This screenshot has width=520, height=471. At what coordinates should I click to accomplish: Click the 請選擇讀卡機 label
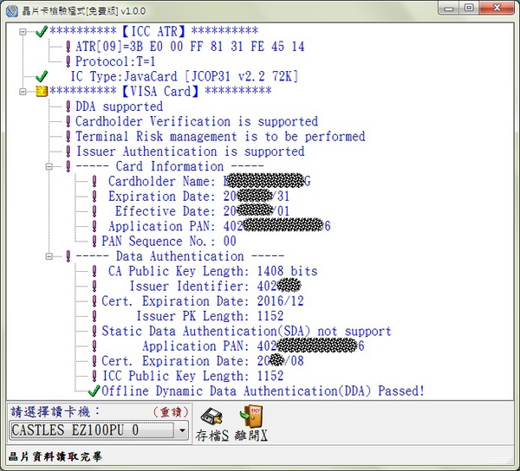pos(54,412)
